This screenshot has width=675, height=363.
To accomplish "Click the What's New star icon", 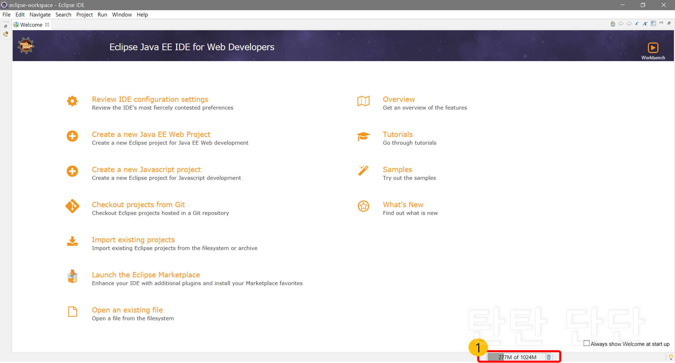I will pyautogui.click(x=363, y=206).
